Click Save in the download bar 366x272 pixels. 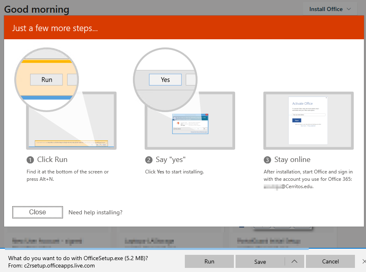(x=260, y=261)
